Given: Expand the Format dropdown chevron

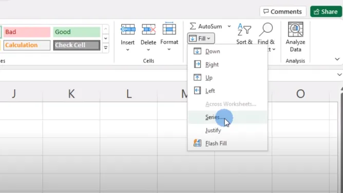Looking at the screenshot, I should click(x=169, y=49).
